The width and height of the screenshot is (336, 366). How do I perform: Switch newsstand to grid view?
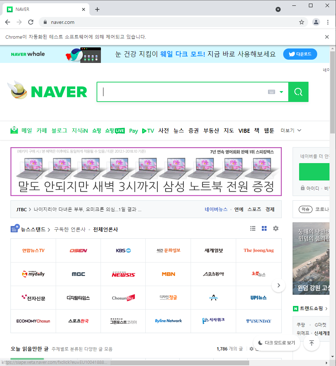(264, 229)
